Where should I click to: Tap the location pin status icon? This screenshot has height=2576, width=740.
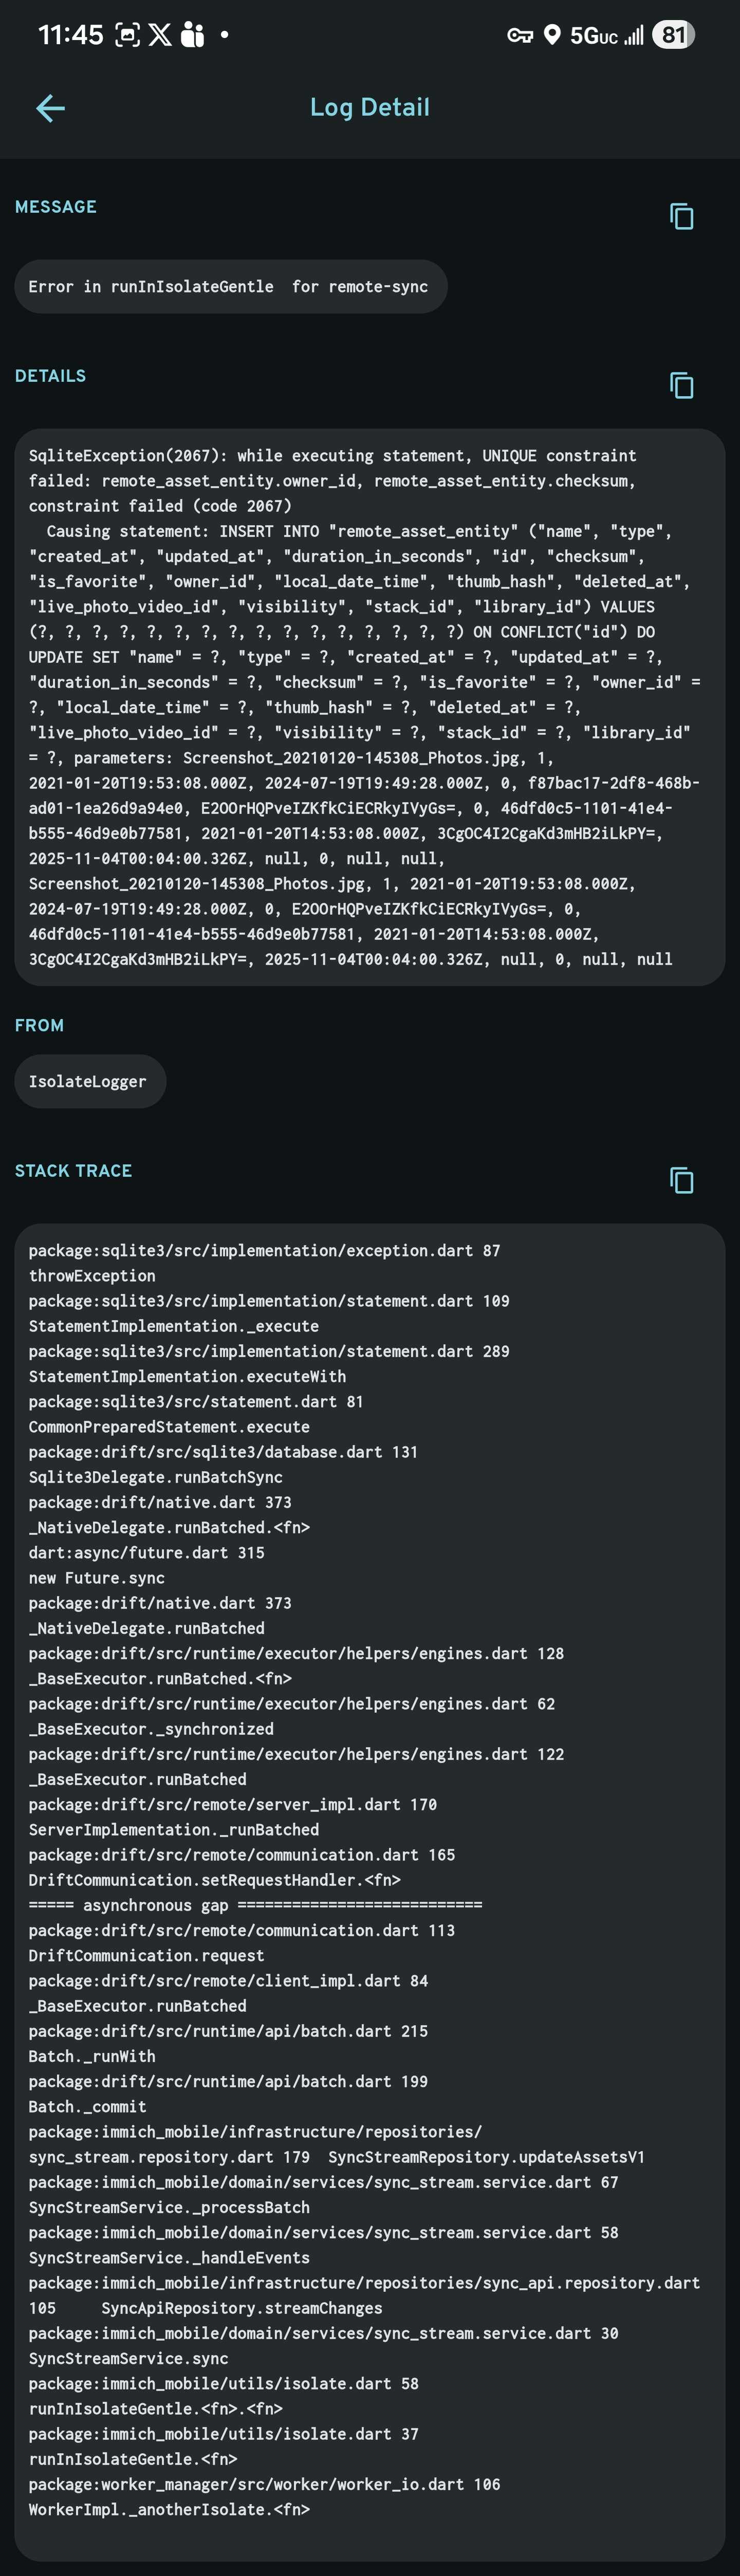tap(552, 36)
